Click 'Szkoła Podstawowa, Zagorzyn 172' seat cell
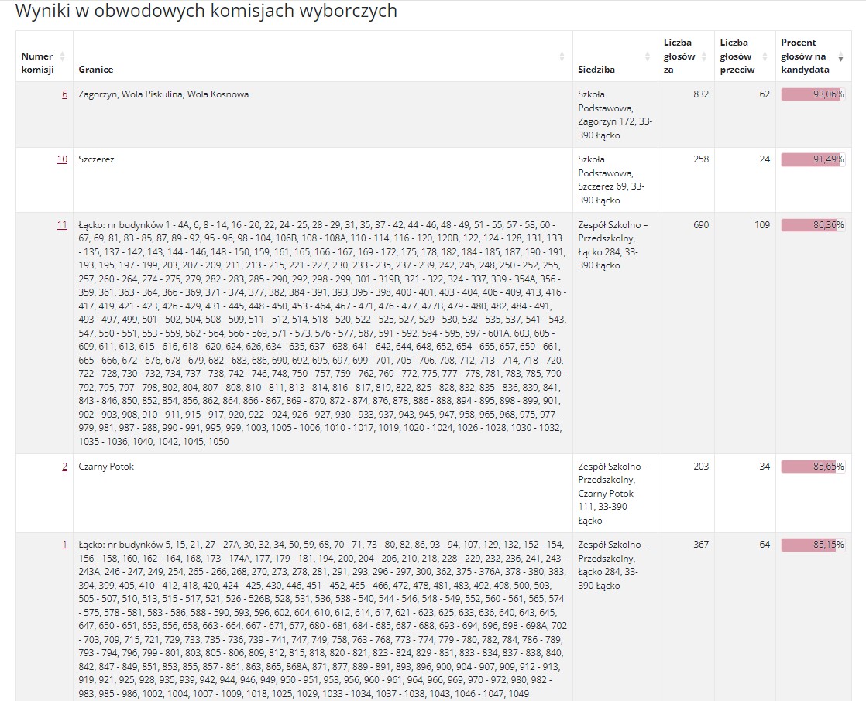The width and height of the screenshot is (866, 701). (x=615, y=115)
